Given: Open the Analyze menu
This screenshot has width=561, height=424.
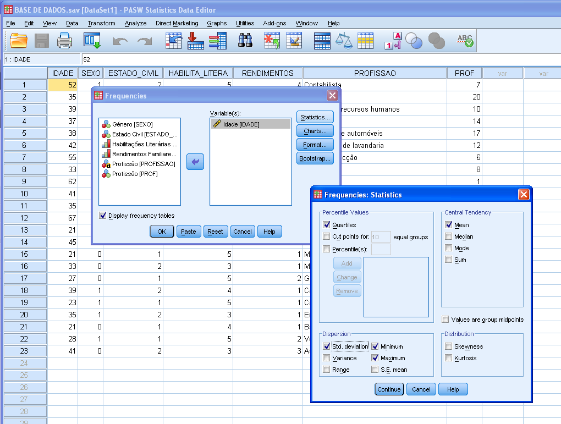Looking at the screenshot, I should 135,23.
